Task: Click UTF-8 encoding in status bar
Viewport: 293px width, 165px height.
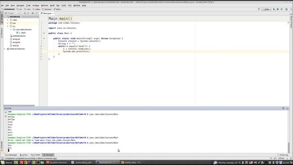Action: pyautogui.click(x=281, y=158)
